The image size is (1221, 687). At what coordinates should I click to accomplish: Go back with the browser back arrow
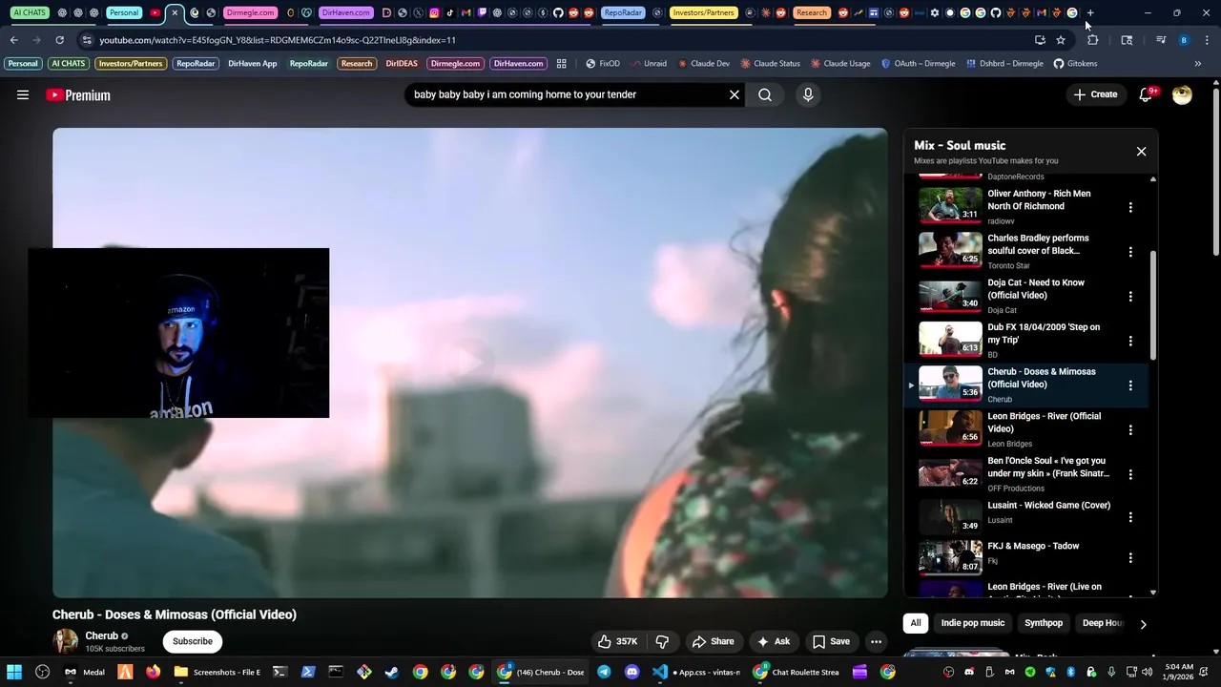[13, 40]
